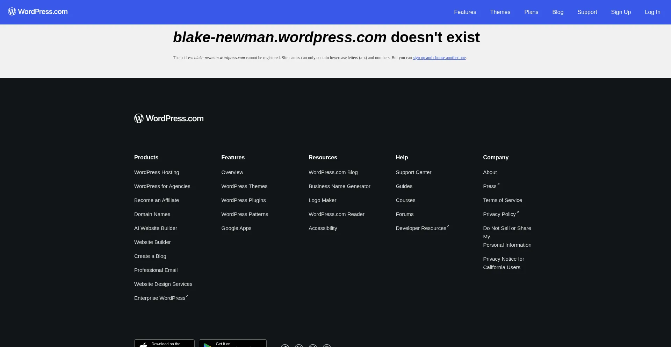Image resolution: width=671 pixels, height=347 pixels.
Task: Open the WordPress.com Reader link
Action: (336, 214)
